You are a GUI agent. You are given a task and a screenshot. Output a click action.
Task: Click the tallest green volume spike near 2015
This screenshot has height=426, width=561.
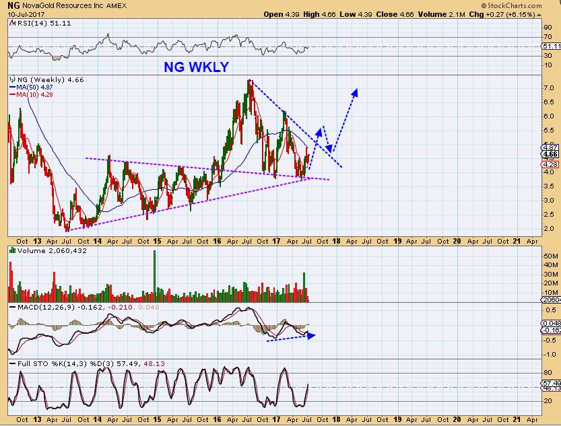(x=155, y=276)
